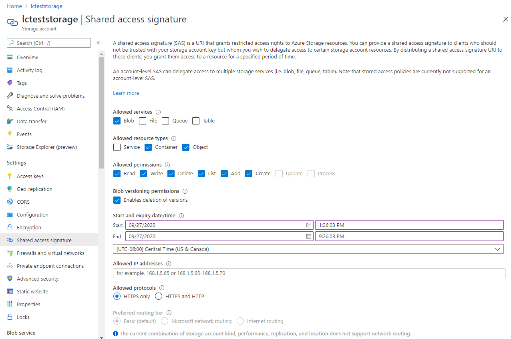Click the CORS icon
This screenshot has height=339, width=511.
[10, 202]
